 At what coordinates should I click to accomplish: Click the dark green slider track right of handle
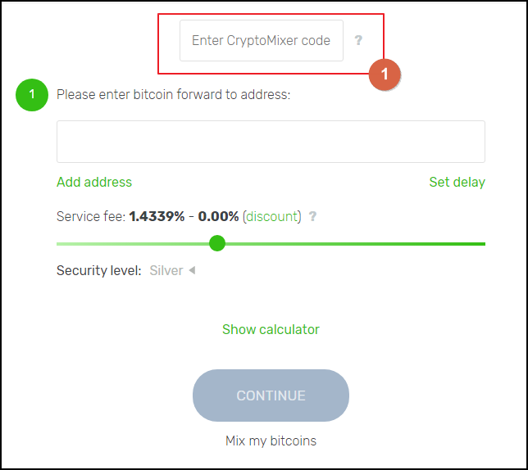(x=353, y=244)
